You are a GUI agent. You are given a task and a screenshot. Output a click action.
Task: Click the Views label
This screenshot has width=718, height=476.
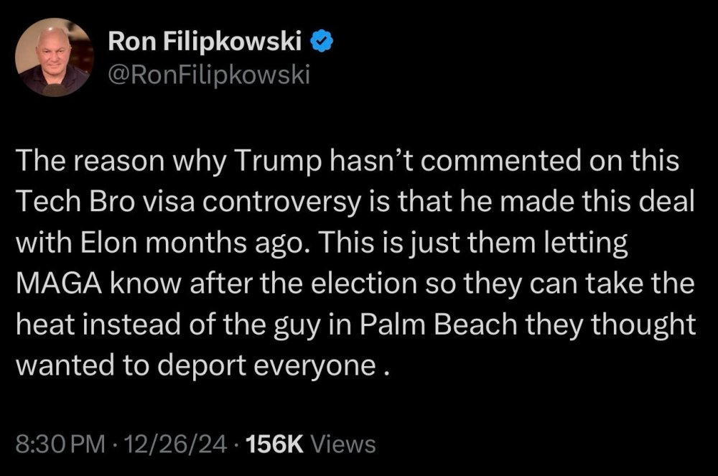(347, 444)
